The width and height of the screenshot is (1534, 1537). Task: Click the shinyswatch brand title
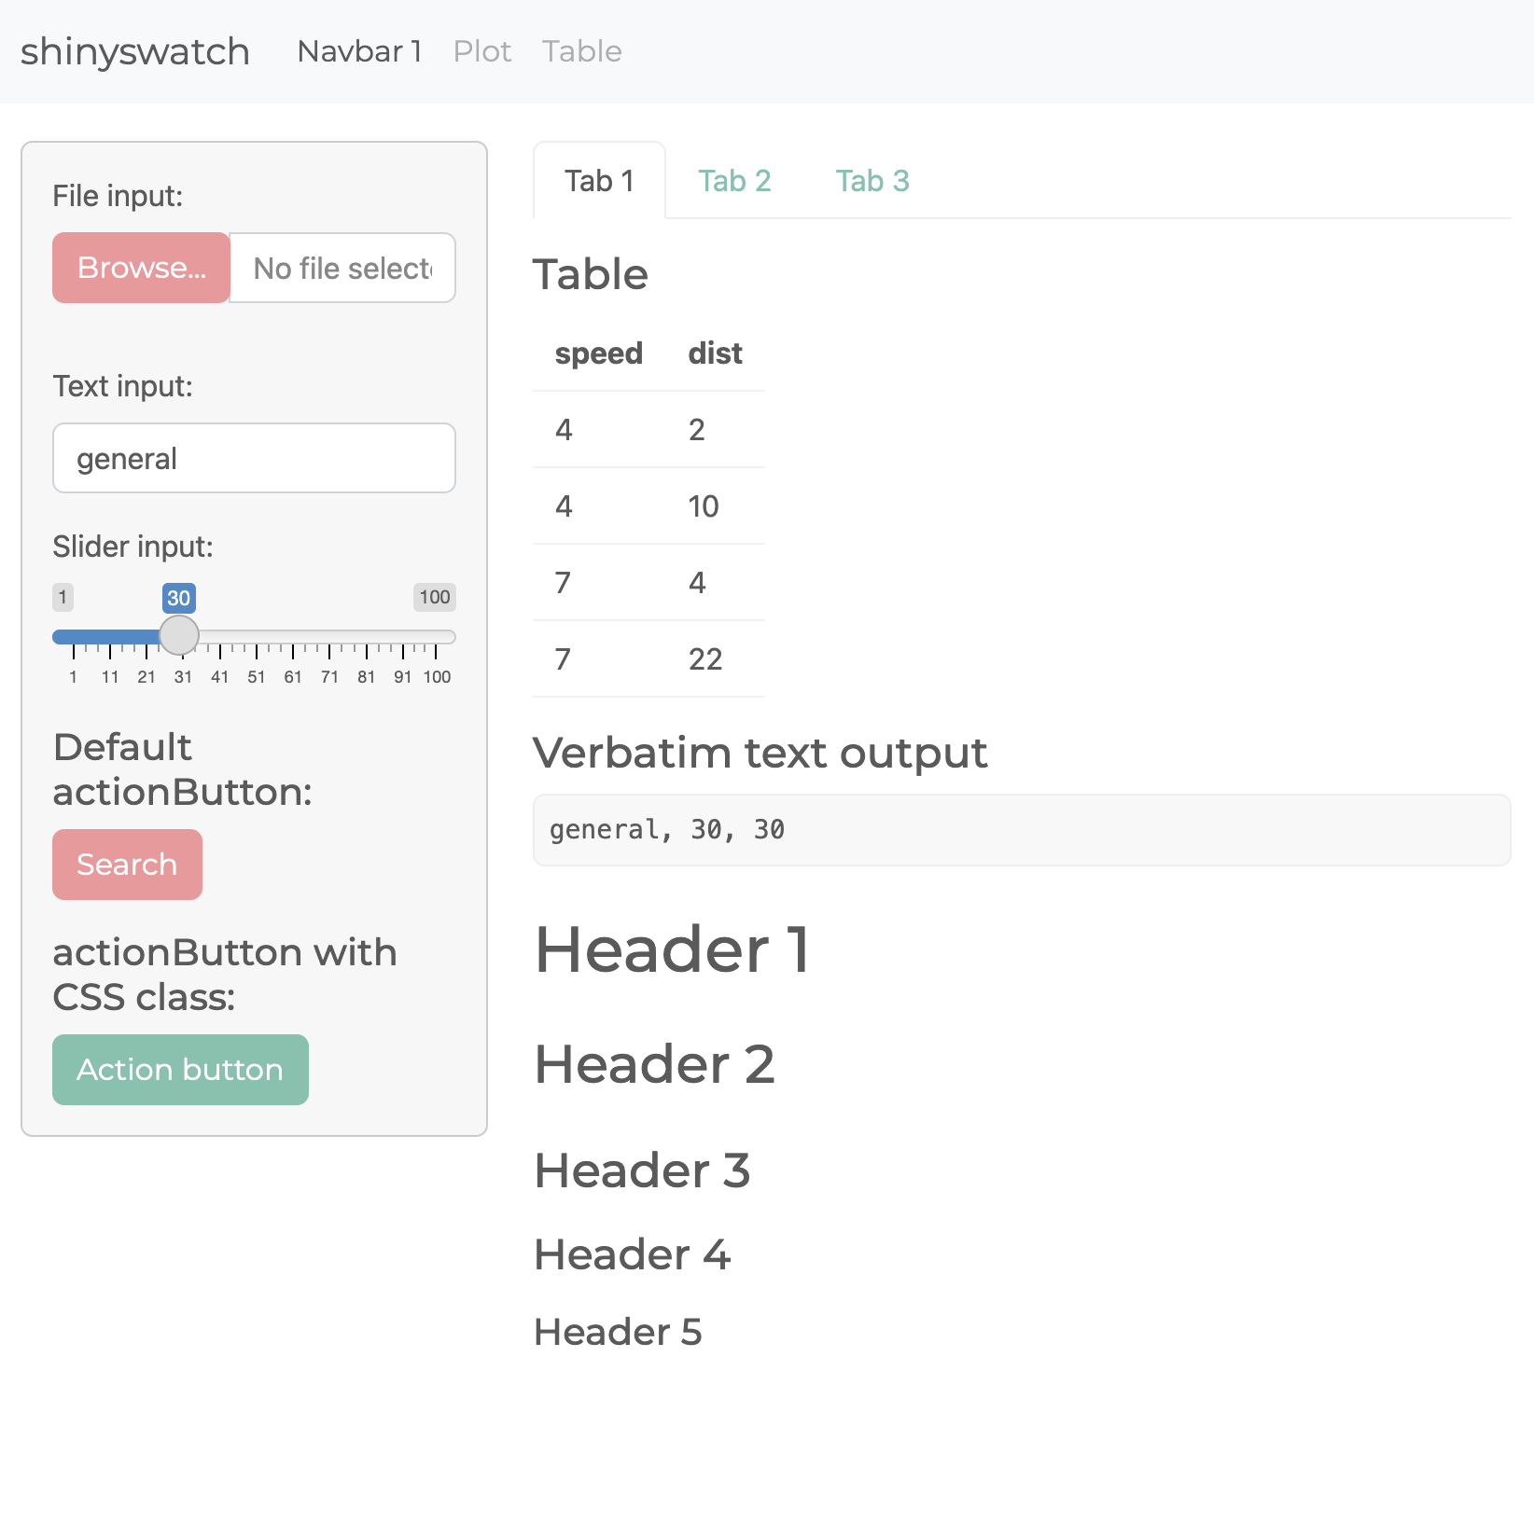(135, 51)
